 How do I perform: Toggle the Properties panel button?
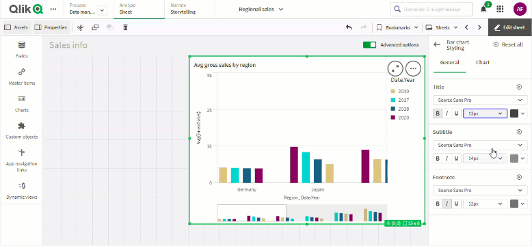(51, 27)
